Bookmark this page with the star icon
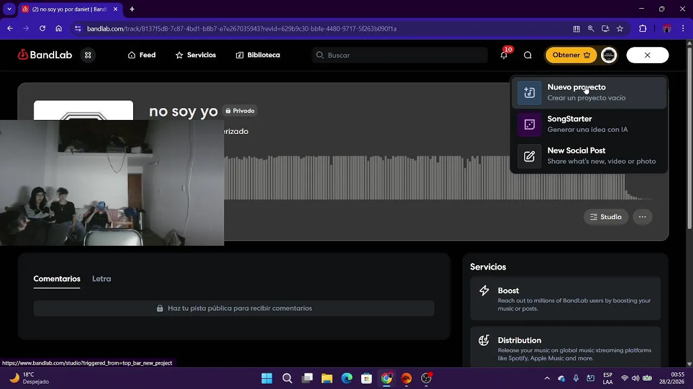Viewport: 693px width, 389px height. coord(620,29)
